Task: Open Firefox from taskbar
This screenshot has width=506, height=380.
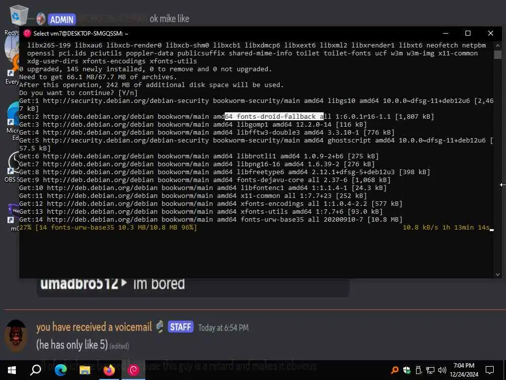Action: tap(109, 370)
